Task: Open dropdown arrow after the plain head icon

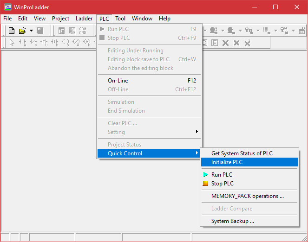Action: (240, 31)
